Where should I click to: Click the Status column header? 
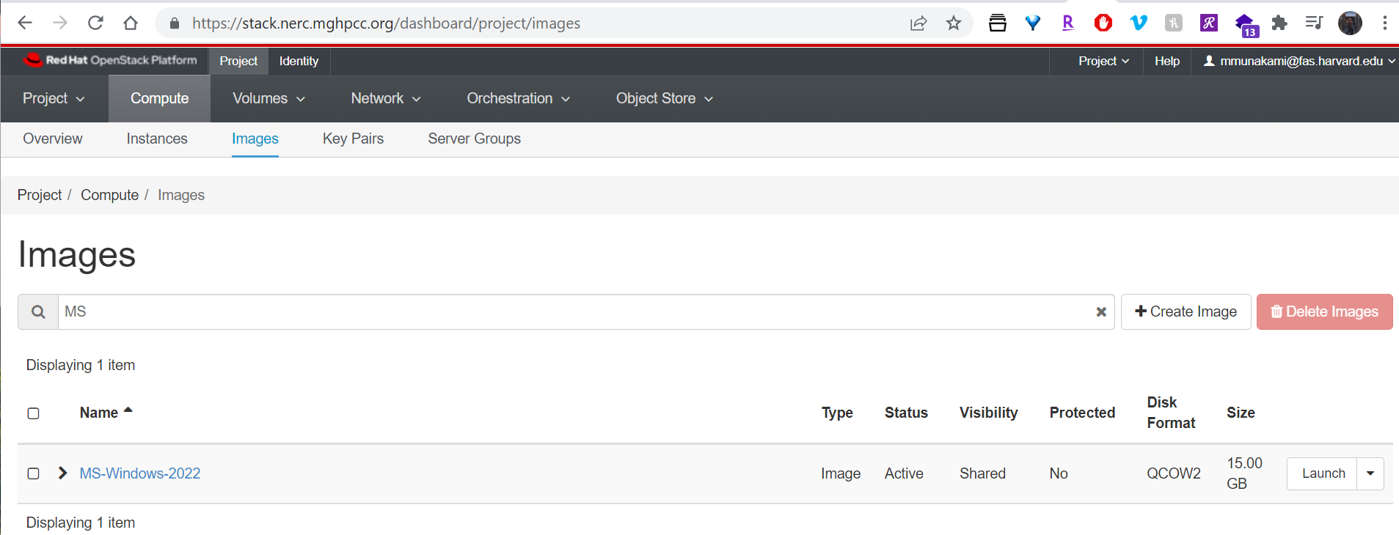tap(906, 413)
